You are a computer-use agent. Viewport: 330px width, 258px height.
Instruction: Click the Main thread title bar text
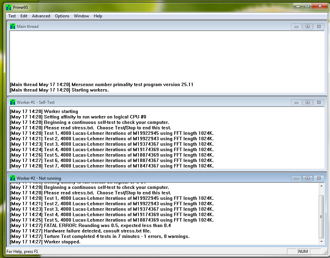28,27
